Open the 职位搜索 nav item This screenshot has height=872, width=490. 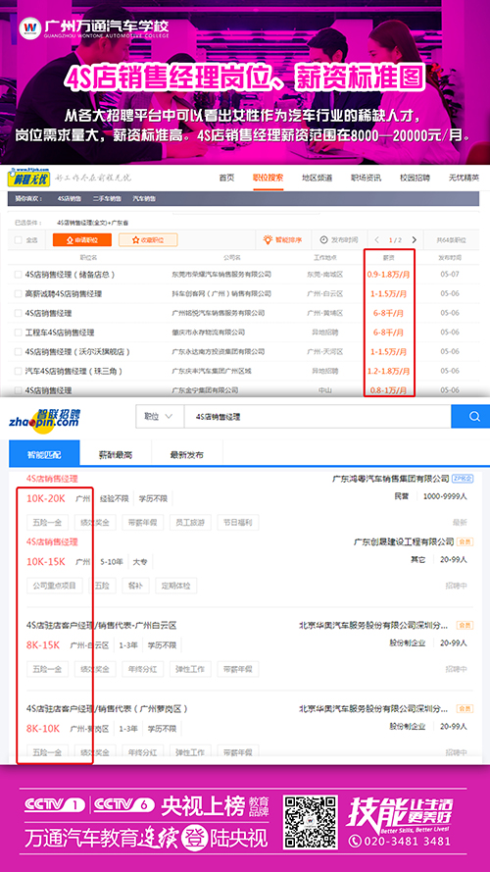(x=268, y=178)
